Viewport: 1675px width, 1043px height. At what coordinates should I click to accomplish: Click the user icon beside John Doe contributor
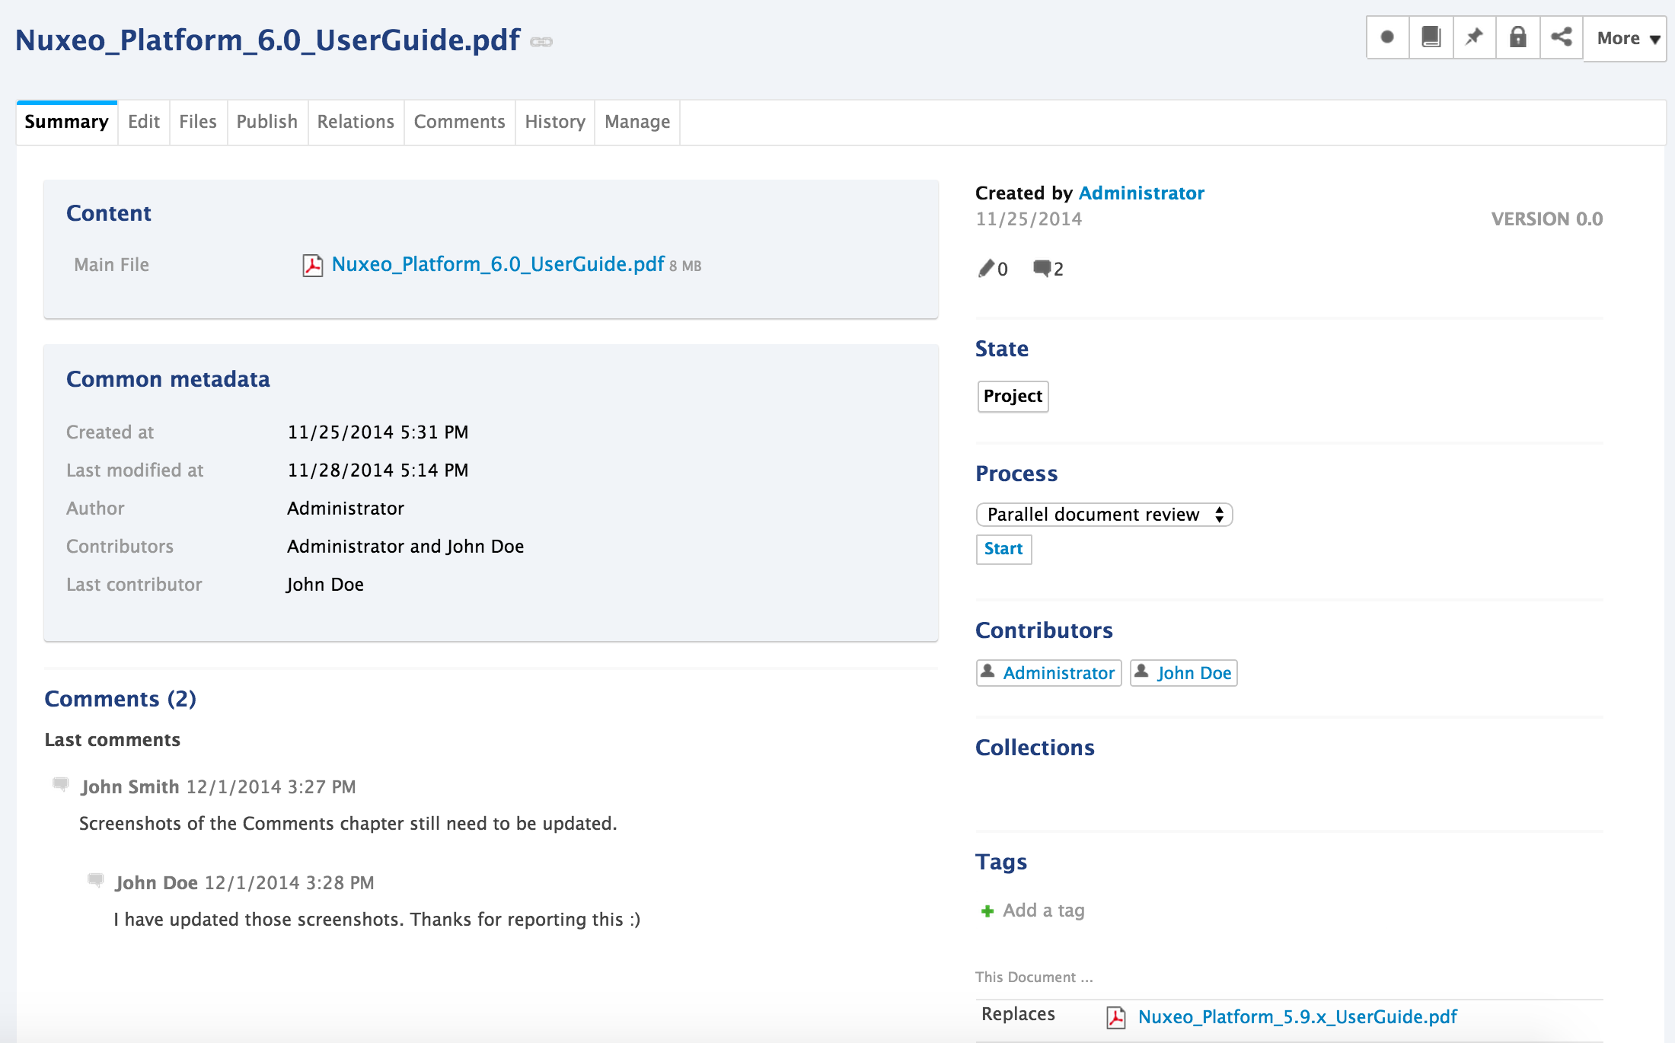(1141, 671)
